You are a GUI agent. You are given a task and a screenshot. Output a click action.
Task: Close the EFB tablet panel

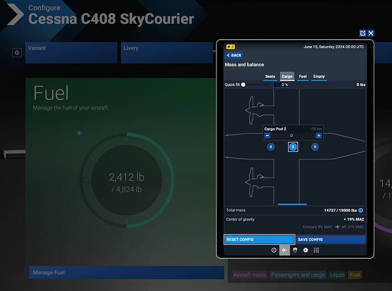click(371, 33)
